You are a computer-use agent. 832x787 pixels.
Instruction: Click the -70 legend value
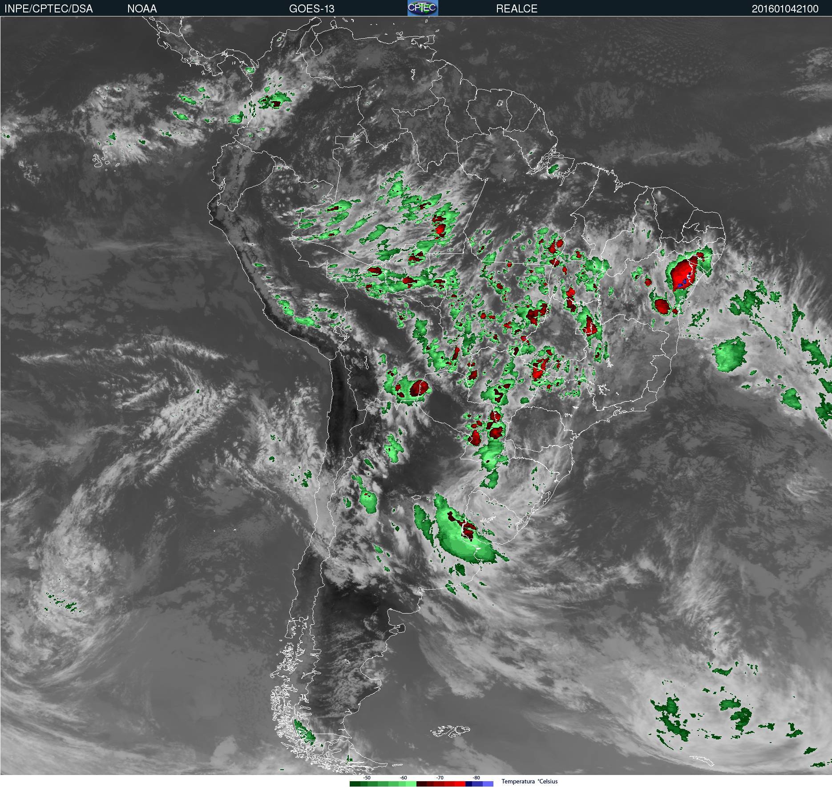(x=440, y=778)
